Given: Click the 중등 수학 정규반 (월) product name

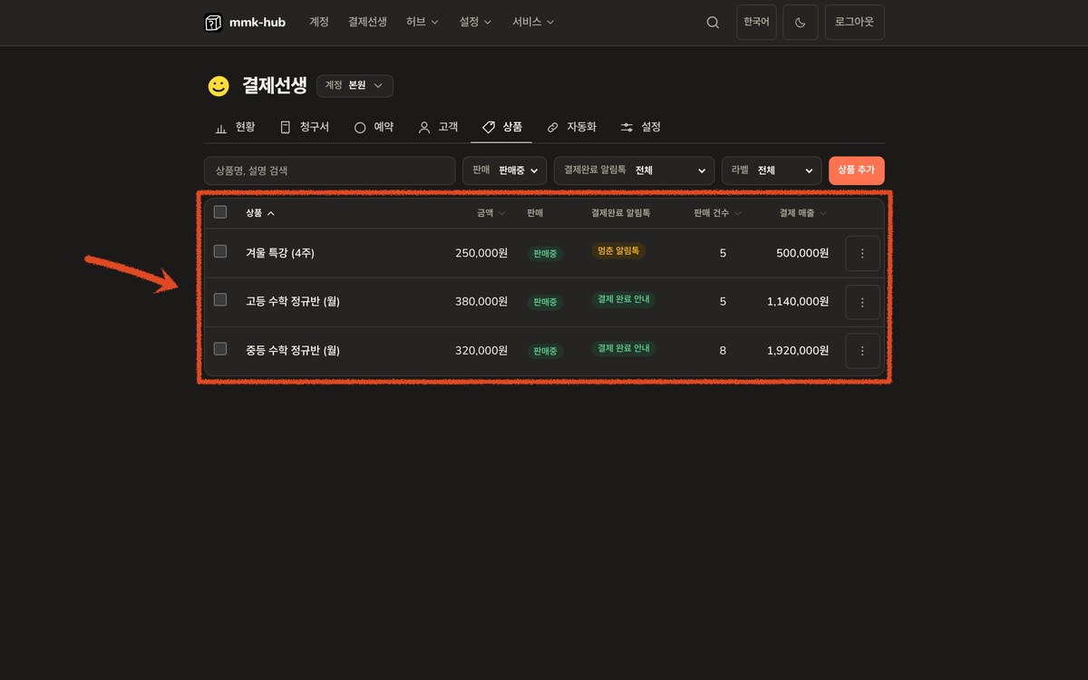Looking at the screenshot, I should [293, 350].
